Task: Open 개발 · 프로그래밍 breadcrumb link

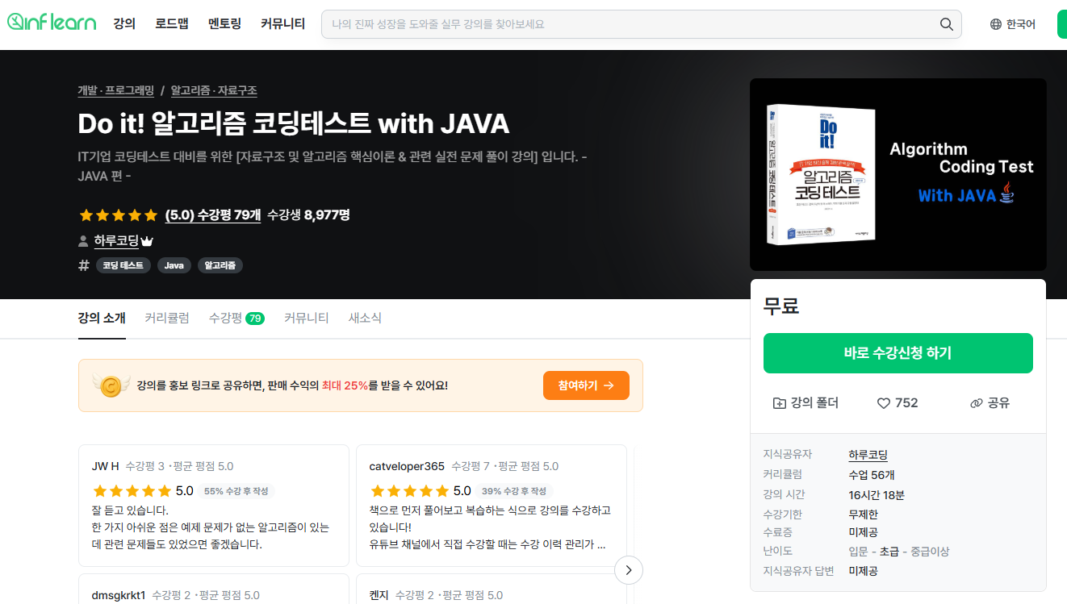Action: pyautogui.click(x=116, y=91)
